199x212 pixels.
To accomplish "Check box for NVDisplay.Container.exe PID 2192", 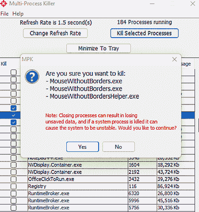I will [x=13, y=172].
